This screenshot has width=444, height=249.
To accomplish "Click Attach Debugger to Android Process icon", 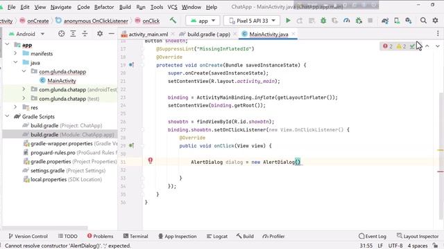I will [x=359, y=21].
